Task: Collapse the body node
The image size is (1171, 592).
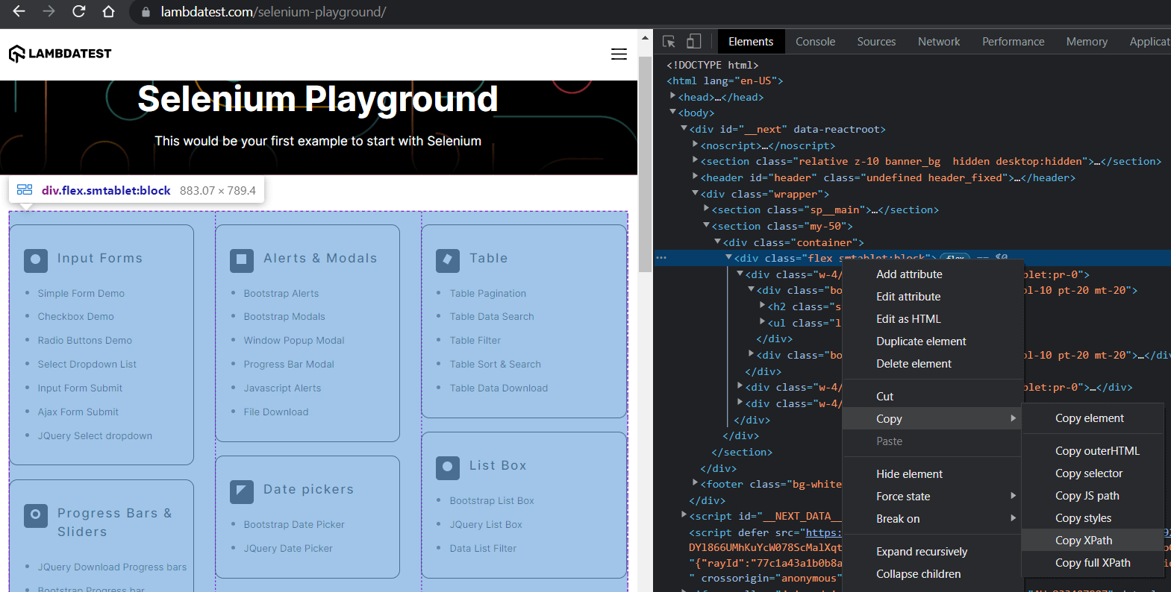Action: click(672, 113)
